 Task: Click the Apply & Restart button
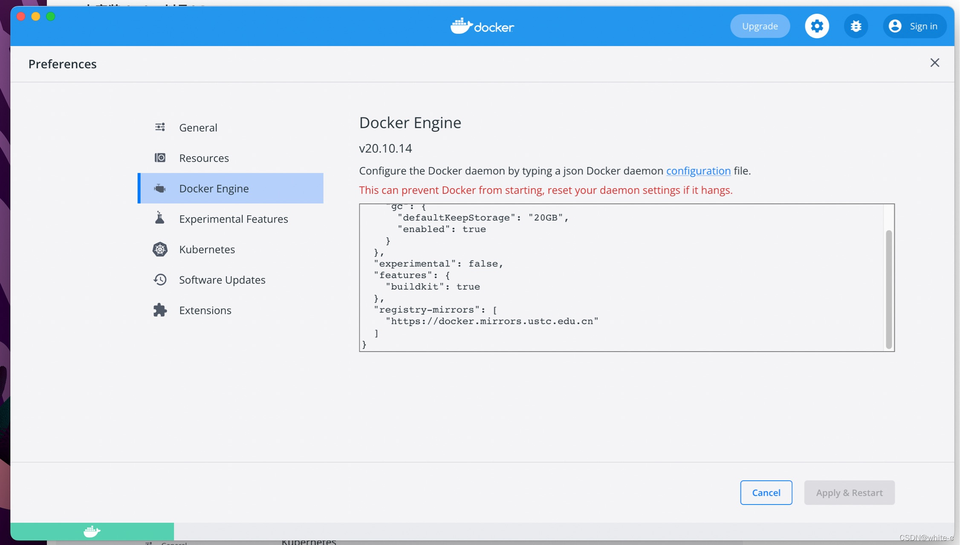point(849,493)
